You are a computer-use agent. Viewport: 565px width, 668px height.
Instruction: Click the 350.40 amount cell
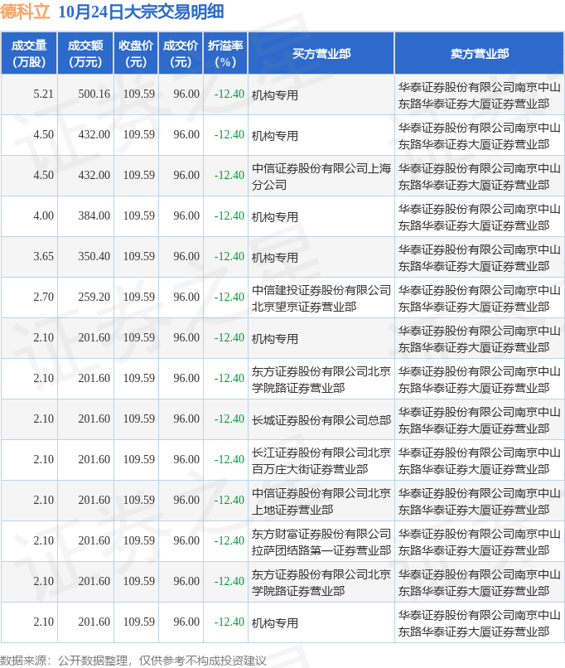point(94,257)
